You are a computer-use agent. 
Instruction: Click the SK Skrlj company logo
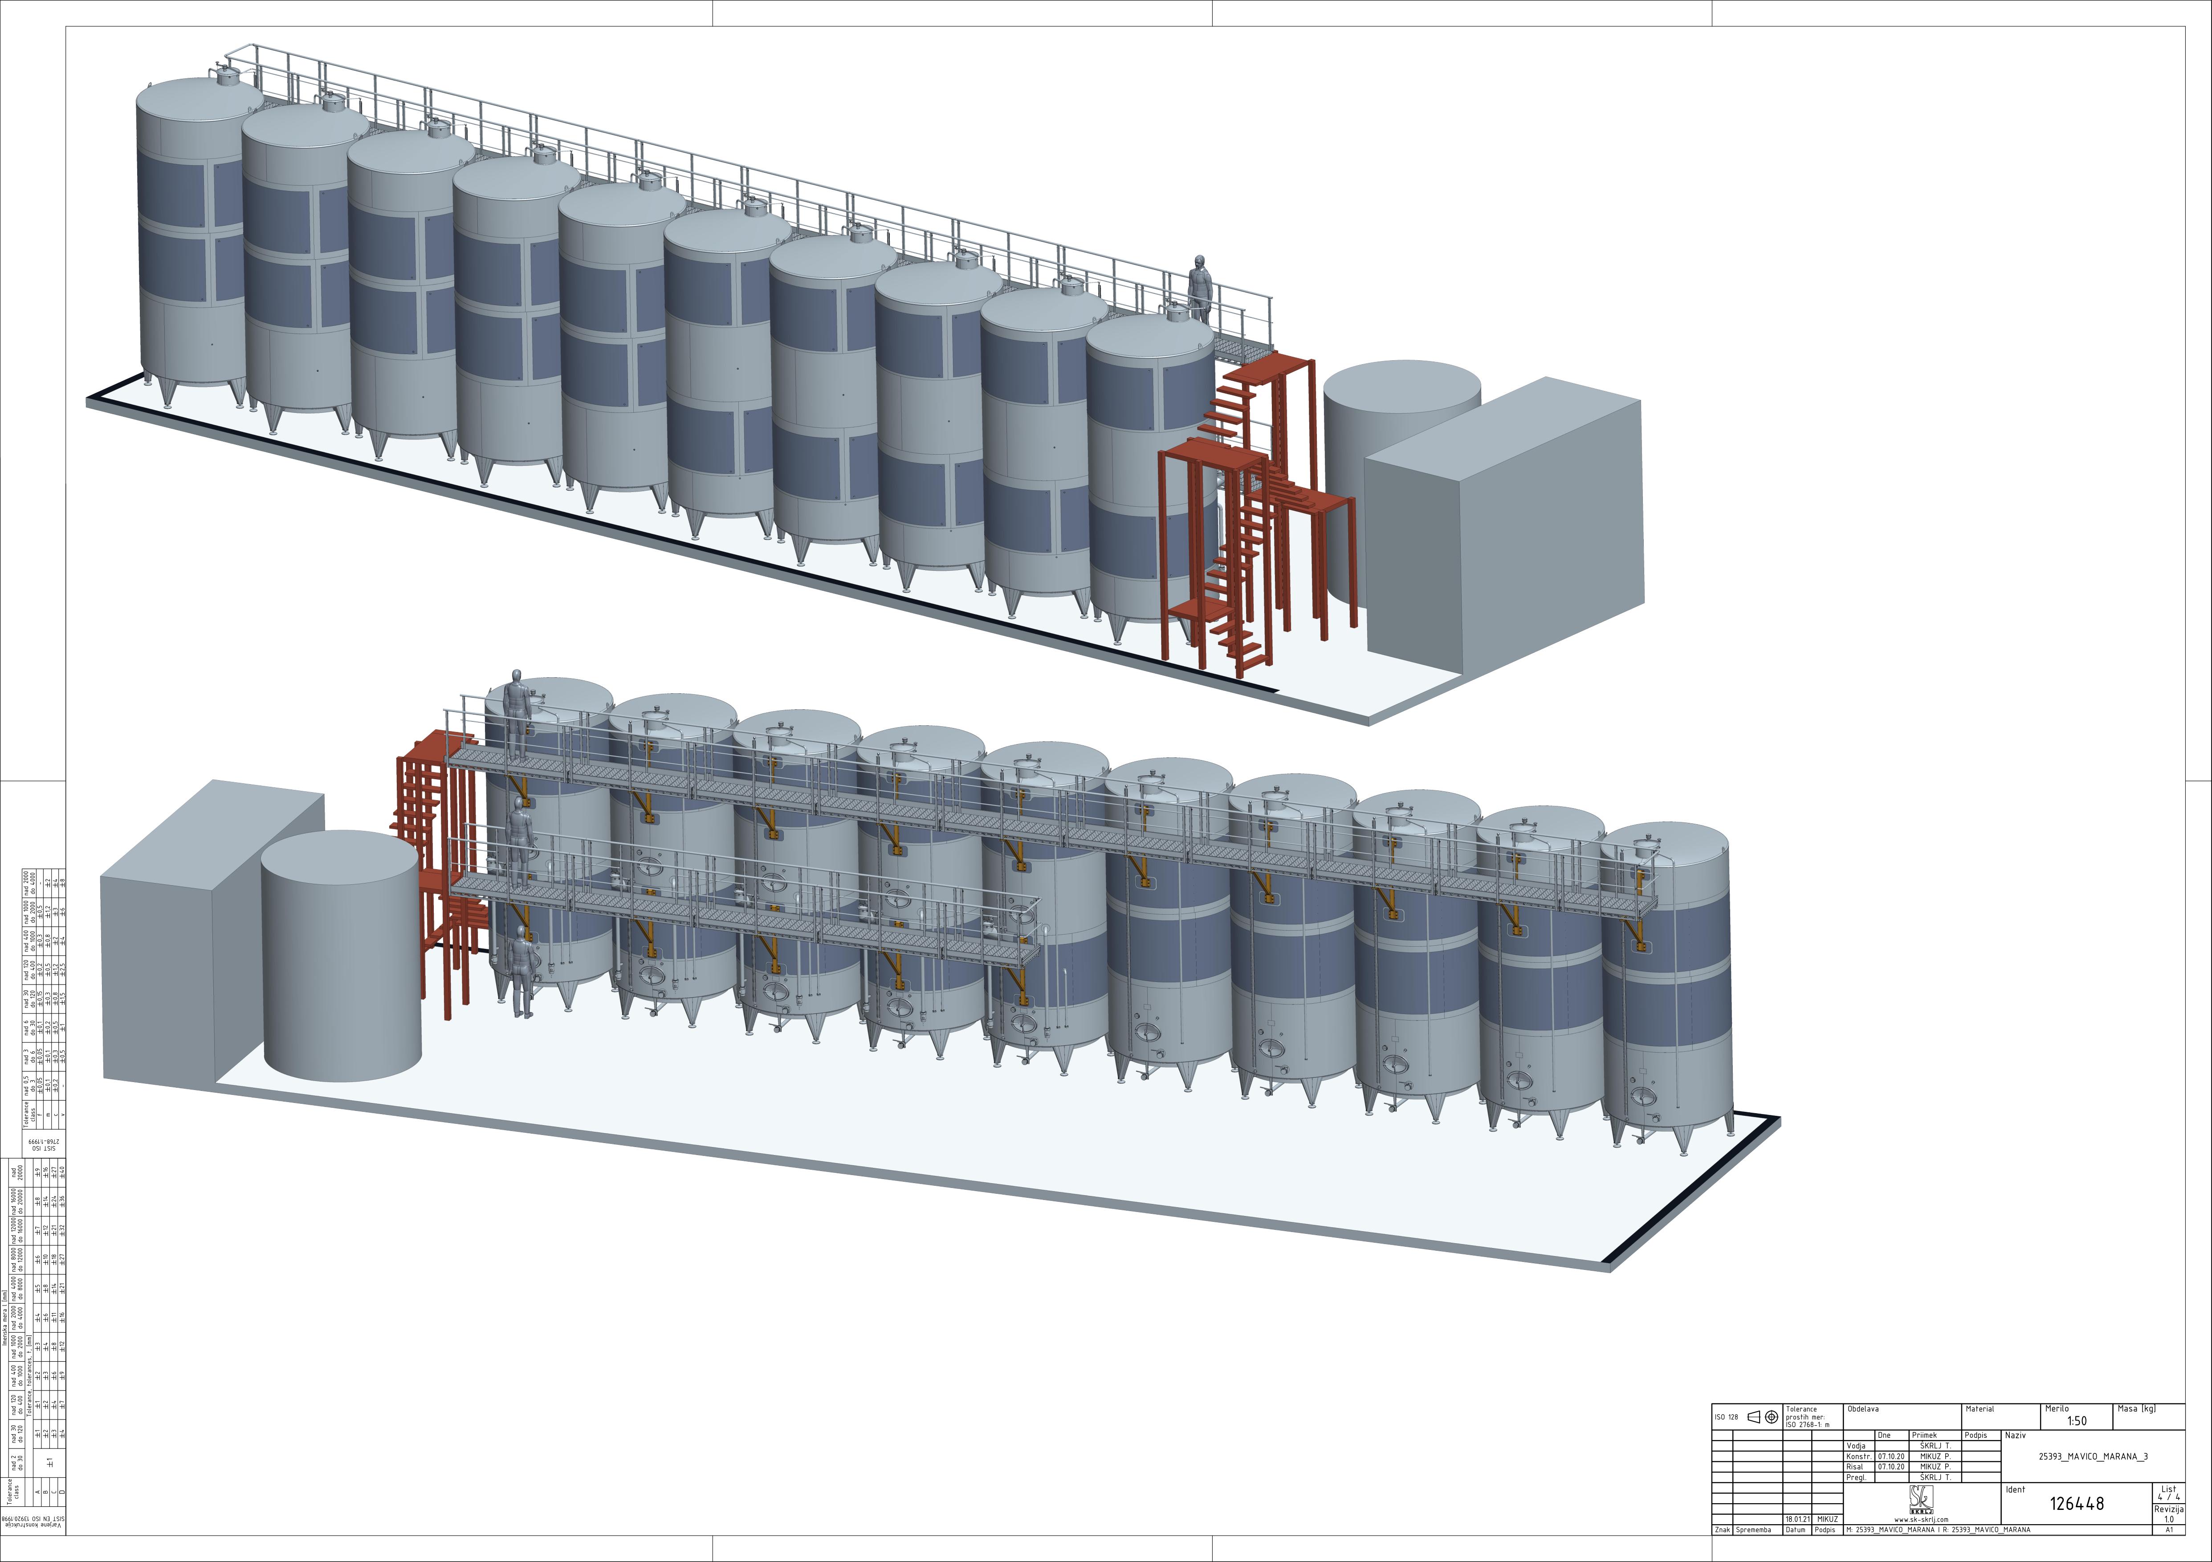[x=1922, y=1499]
